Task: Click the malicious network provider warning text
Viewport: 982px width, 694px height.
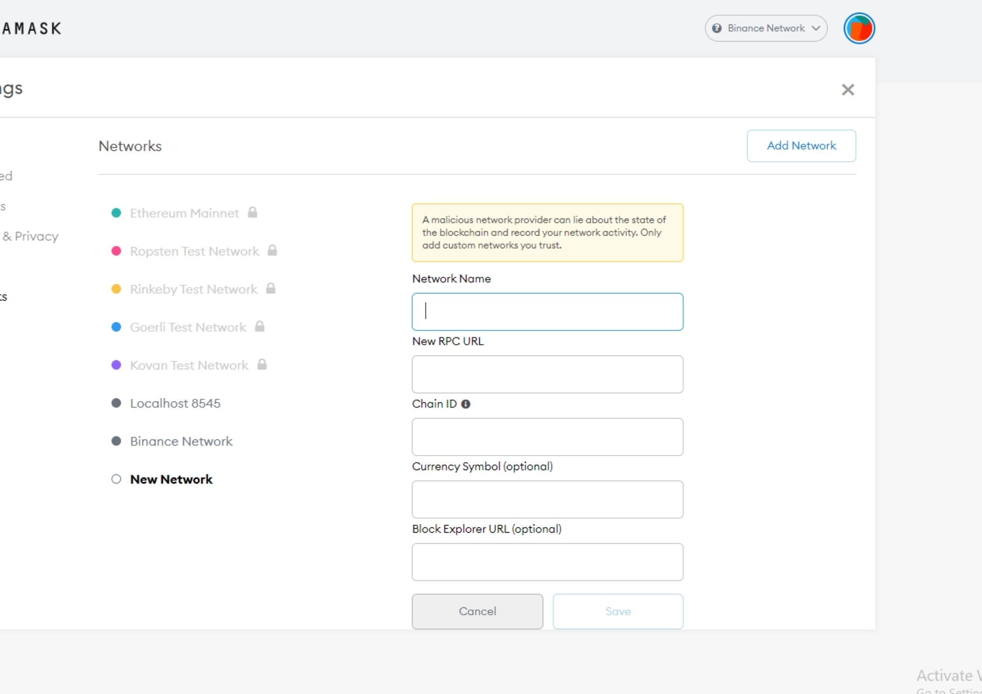Action: click(544, 233)
